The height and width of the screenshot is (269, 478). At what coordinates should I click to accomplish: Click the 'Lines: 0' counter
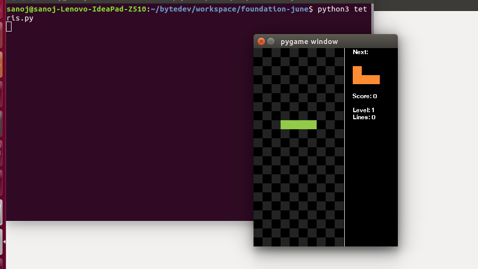click(364, 117)
